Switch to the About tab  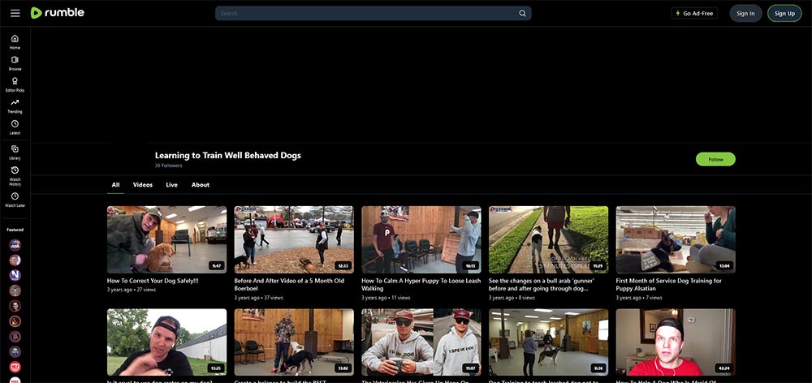click(x=201, y=185)
